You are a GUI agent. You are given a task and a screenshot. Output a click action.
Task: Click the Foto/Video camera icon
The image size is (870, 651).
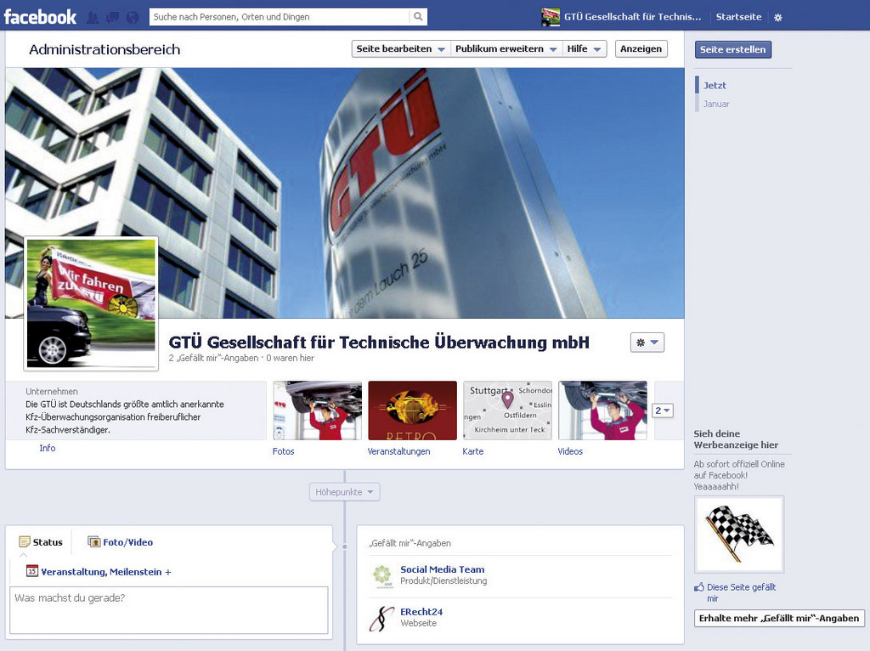[93, 541]
